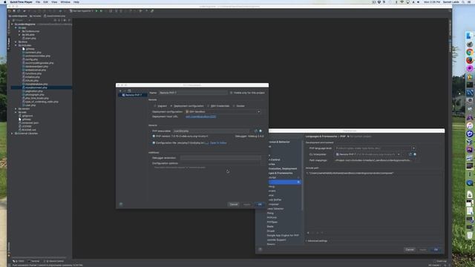
Task: Click the deployment host URL link
Action: point(201,116)
